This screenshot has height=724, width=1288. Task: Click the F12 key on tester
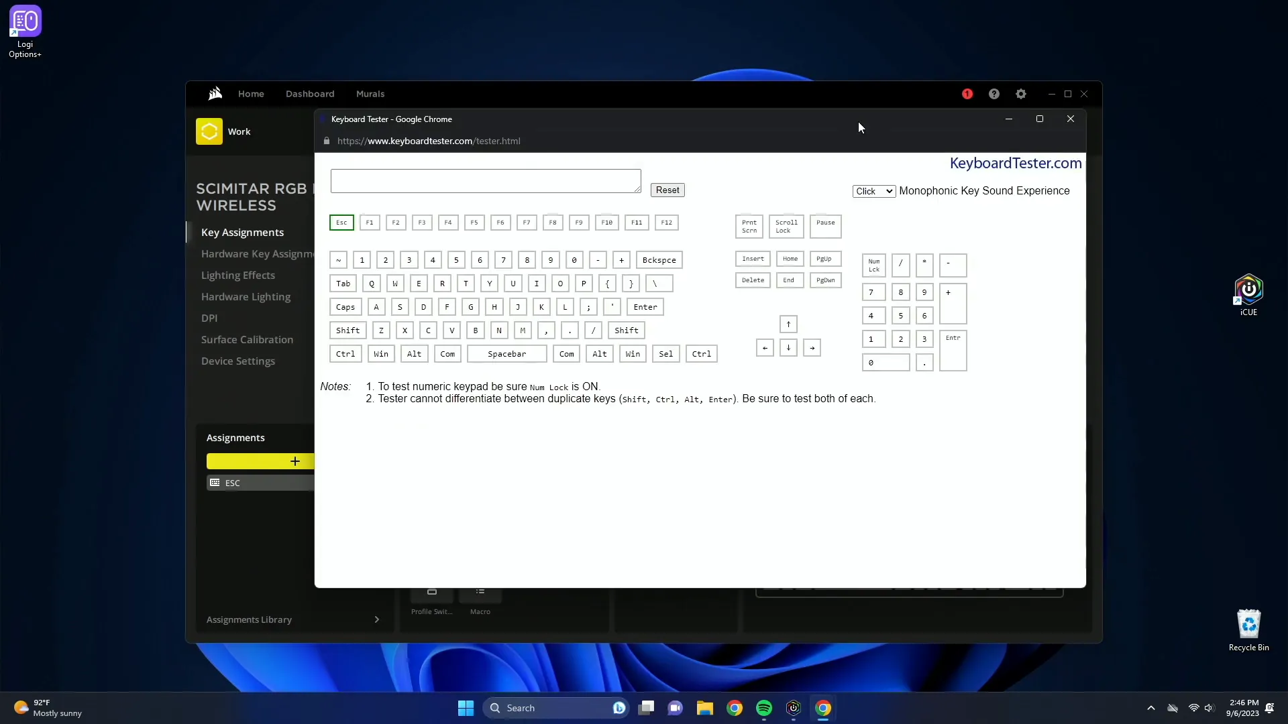(666, 223)
